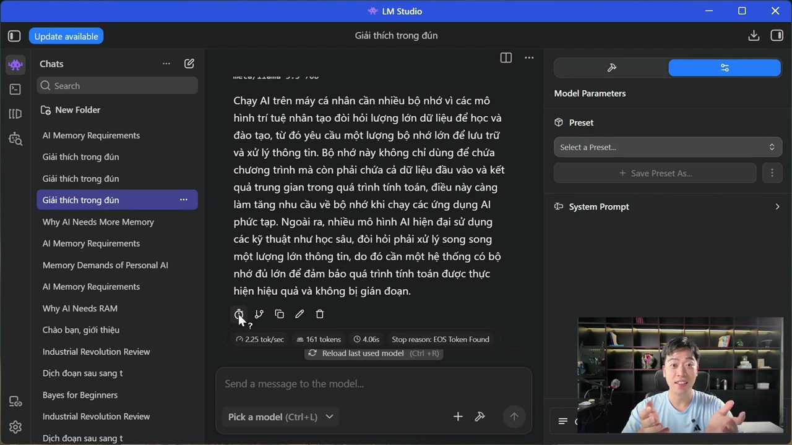
Task: Switch to the parameters sliders tab
Action: pos(725,68)
